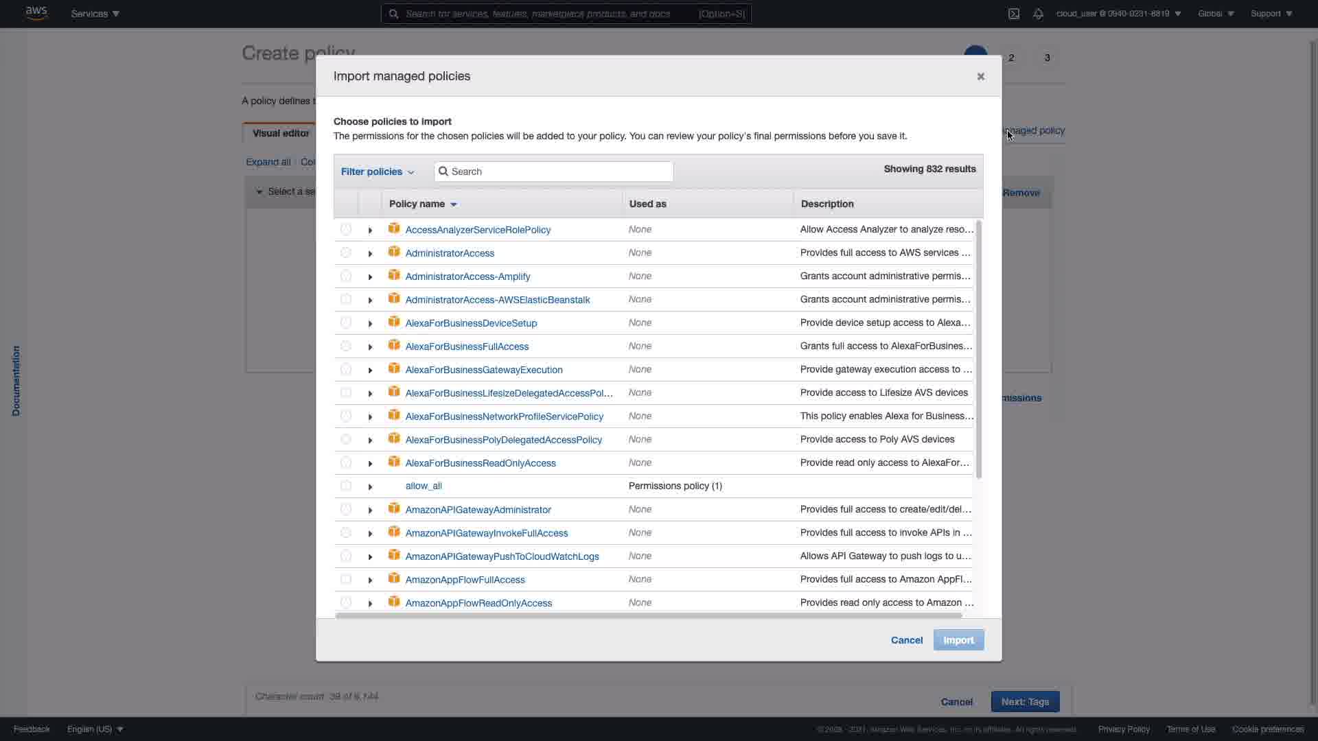Select the AdministratorAccess radio button
The width and height of the screenshot is (1318, 741).
[x=346, y=252]
